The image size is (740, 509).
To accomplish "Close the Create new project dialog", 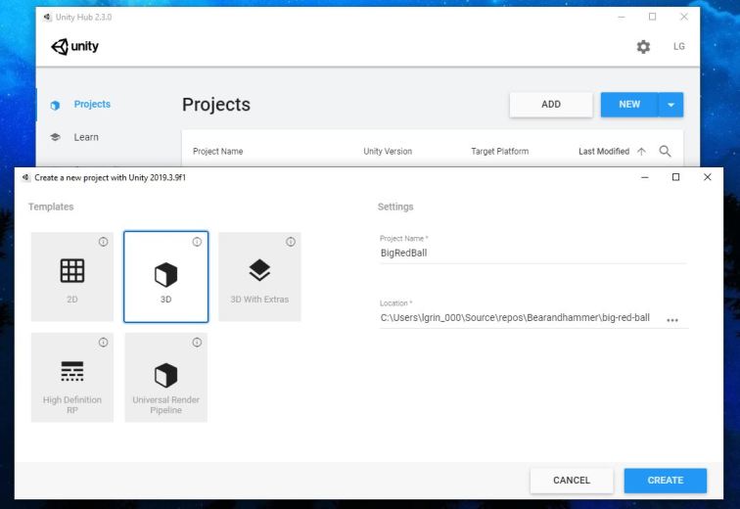I will tap(707, 177).
